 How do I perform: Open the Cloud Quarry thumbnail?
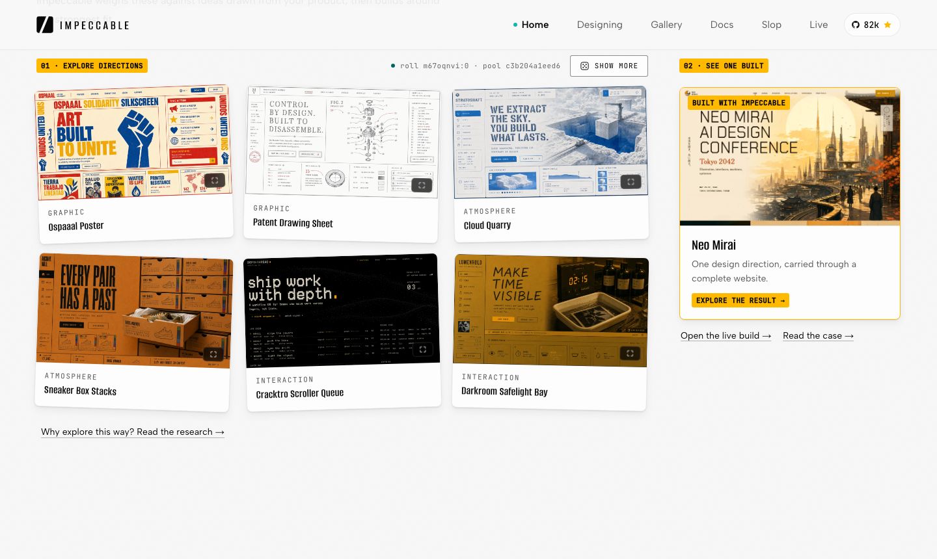tap(550, 142)
